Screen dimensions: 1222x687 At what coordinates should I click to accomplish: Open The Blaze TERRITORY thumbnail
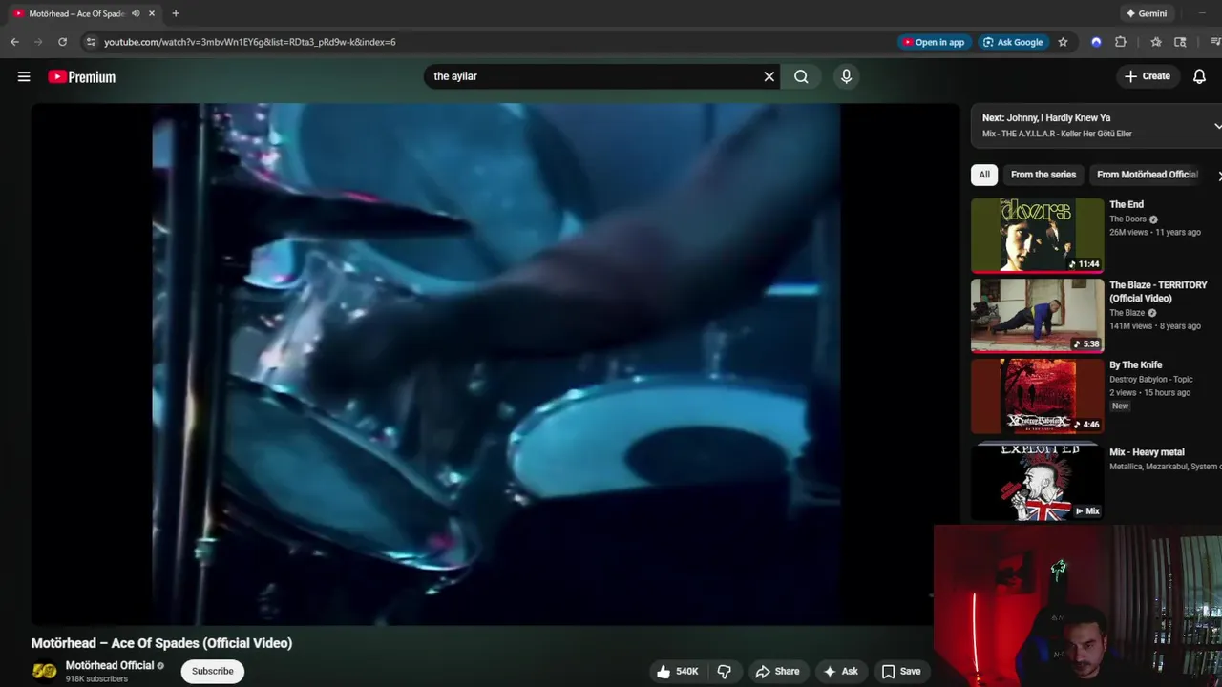[x=1037, y=316]
